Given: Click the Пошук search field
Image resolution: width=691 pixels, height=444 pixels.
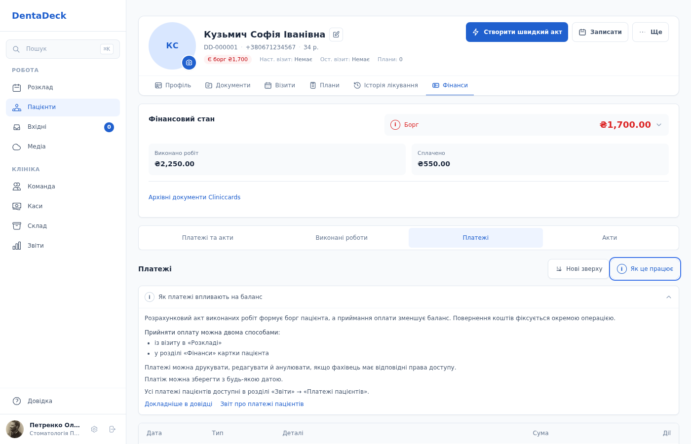Looking at the screenshot, I should point(63,49).
